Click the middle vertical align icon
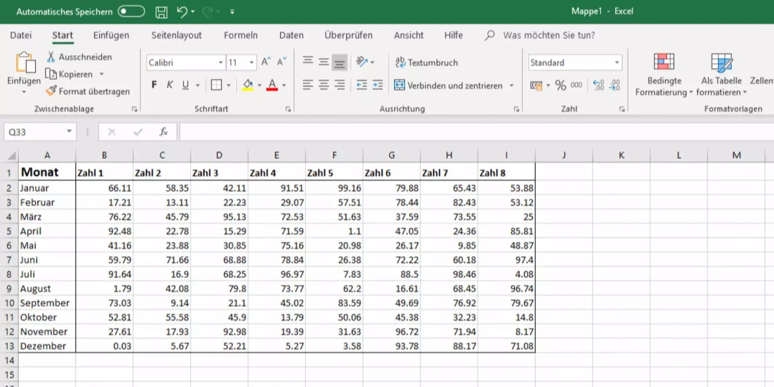The image size is (774, 387). (x=324, y=62)
